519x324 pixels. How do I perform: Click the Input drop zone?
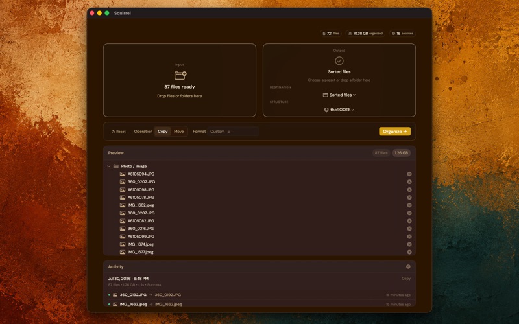(180, 80)
